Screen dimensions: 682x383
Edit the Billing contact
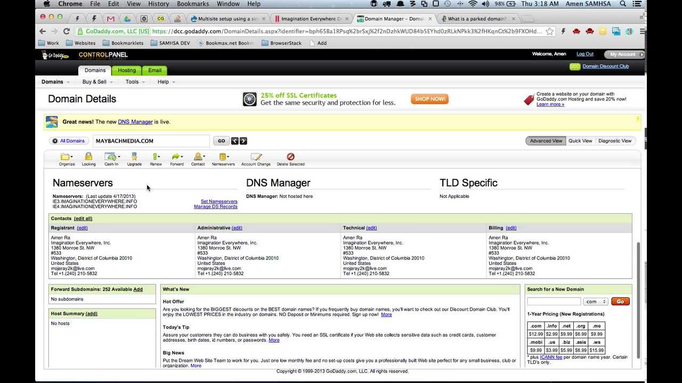click(511, 228)
